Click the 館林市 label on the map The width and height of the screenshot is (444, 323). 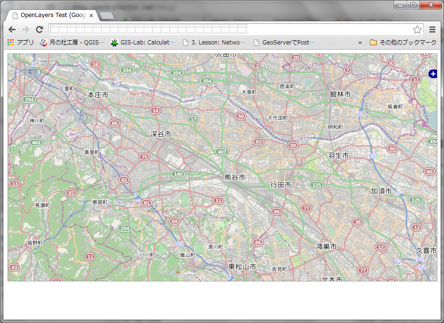click(x=340, y=95)
